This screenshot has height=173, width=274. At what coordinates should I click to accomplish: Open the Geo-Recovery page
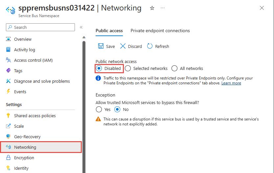[27, 137]
